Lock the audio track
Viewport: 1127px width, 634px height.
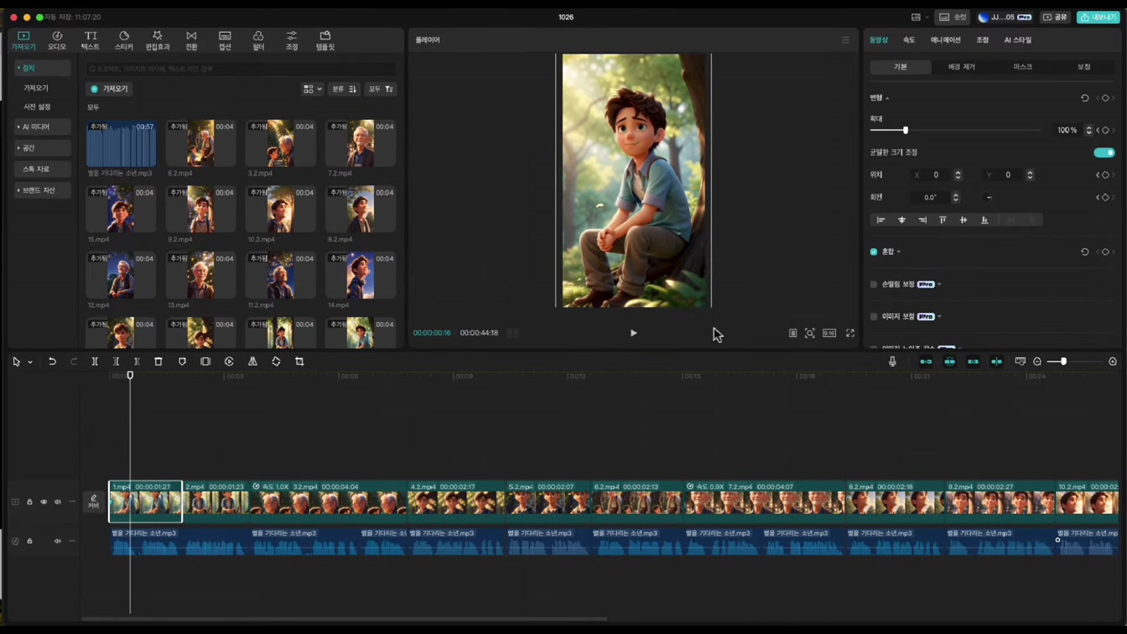coord(29,541)
